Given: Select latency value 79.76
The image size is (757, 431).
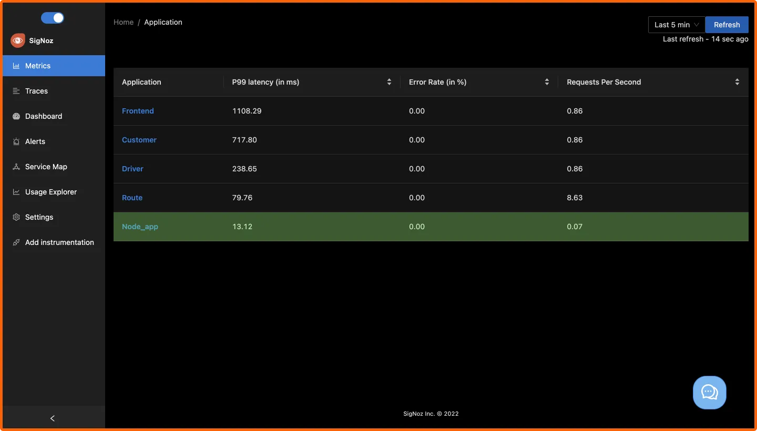Looking at the screenshot, I should (x=242, y=198).
